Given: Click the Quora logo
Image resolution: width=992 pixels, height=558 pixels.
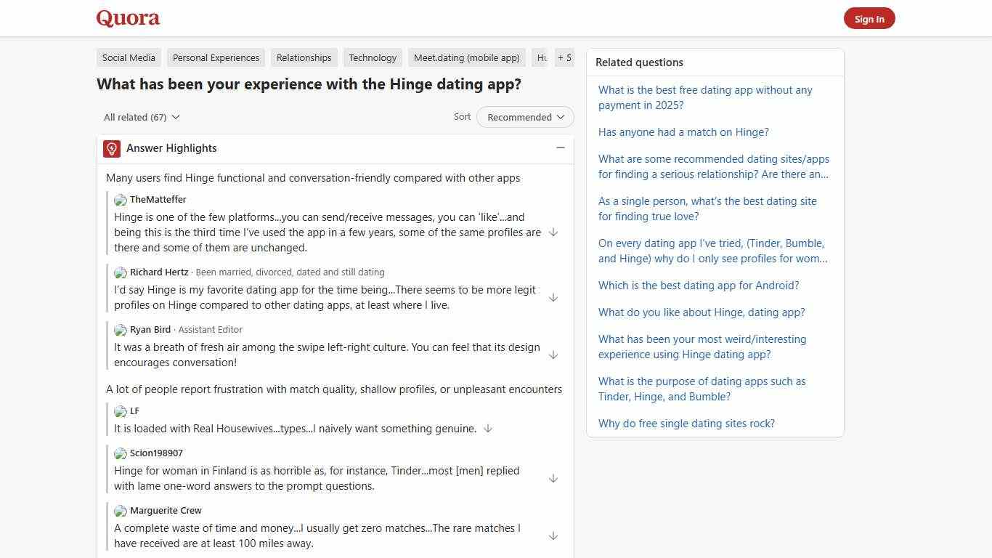Looking at the screenshot, I should (x=127, y=17).
